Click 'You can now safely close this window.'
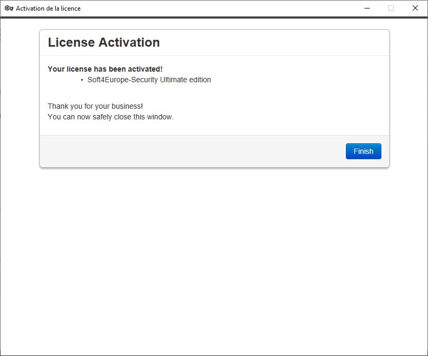 pyautogui.click(x=111, y=117)
